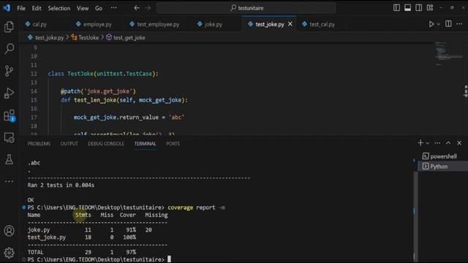Run Python file play button

tap(431, 24)
